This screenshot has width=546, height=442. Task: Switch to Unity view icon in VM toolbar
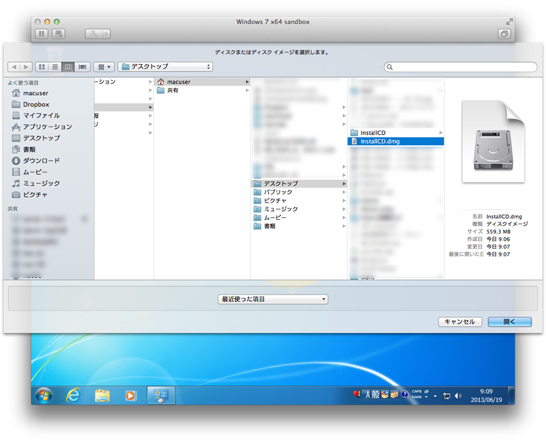coord(504,34)
